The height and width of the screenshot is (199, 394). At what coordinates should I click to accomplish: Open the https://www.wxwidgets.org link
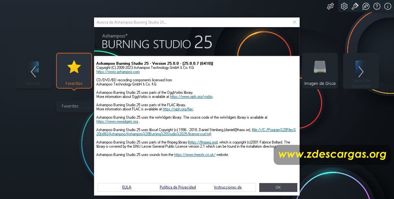click(117, 122)
